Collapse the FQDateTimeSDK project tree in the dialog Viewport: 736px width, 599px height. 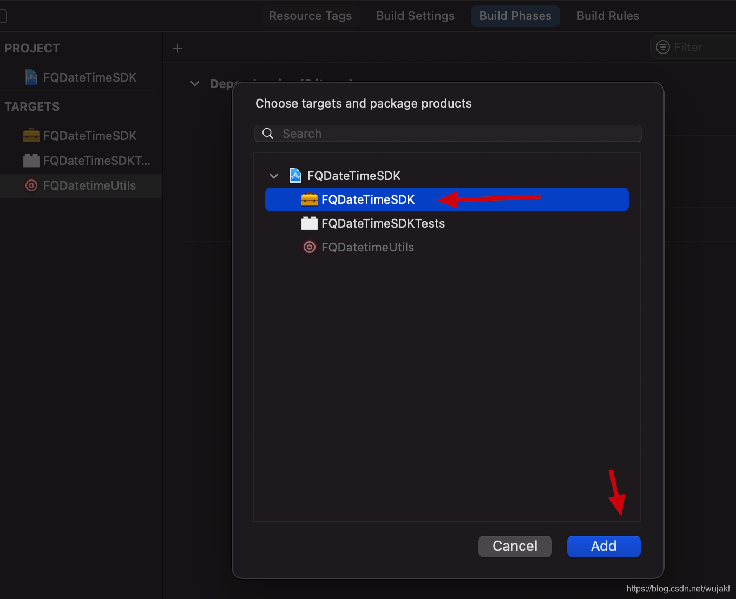click(274, 176)
